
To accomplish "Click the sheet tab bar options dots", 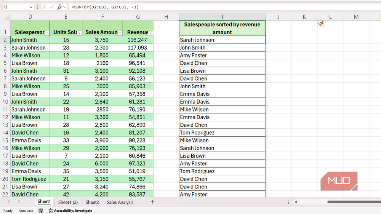I will click(288, 202).
